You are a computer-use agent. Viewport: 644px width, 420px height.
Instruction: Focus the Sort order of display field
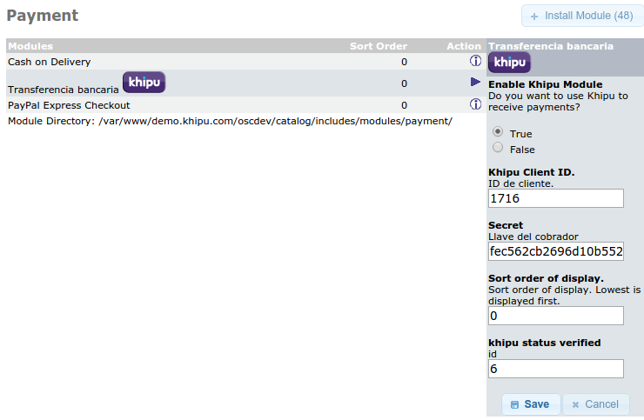coord(556,316)
